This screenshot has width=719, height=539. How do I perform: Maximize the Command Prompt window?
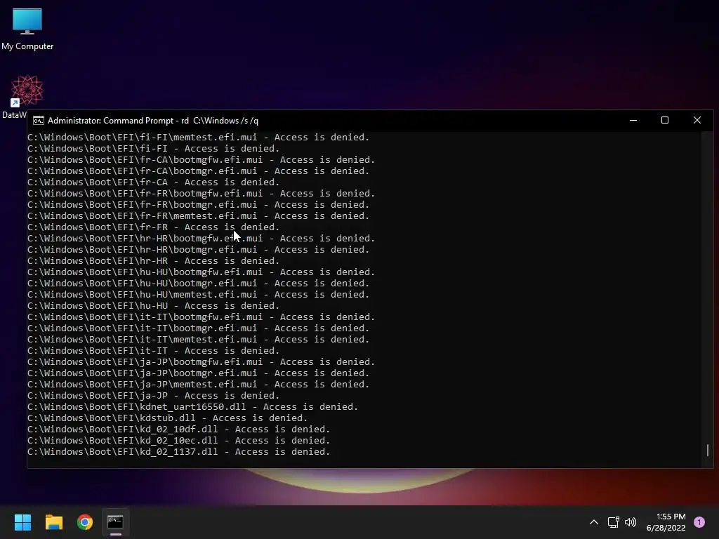click(x=665, y=120)
